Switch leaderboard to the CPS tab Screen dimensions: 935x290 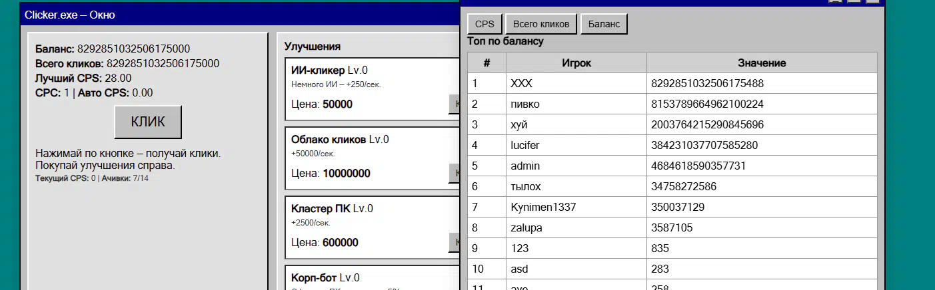click(x=484, y=24)
